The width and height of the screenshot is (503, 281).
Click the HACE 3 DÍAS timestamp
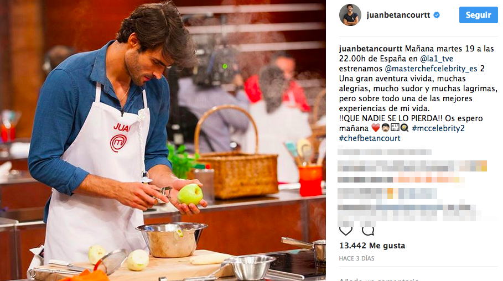tap(357, 258)
